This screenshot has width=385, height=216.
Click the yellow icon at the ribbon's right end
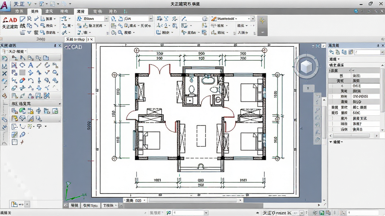(262, 21)
